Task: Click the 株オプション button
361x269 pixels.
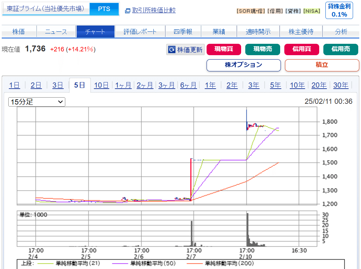Action: pyautogui.click(x=244, y=65)
